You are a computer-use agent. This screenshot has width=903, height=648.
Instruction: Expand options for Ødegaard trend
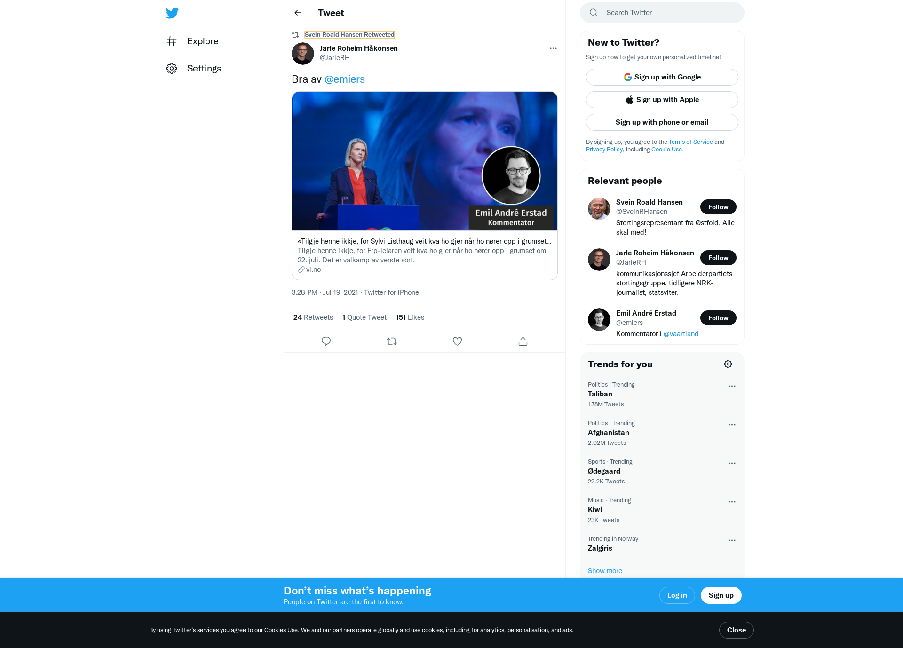[x=732, y=463]
